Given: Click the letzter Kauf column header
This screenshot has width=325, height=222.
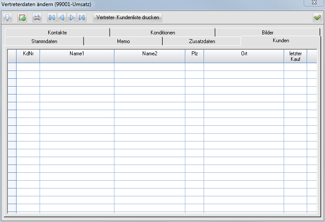Looking at the screenshot, I should click(x=295, y=56).
